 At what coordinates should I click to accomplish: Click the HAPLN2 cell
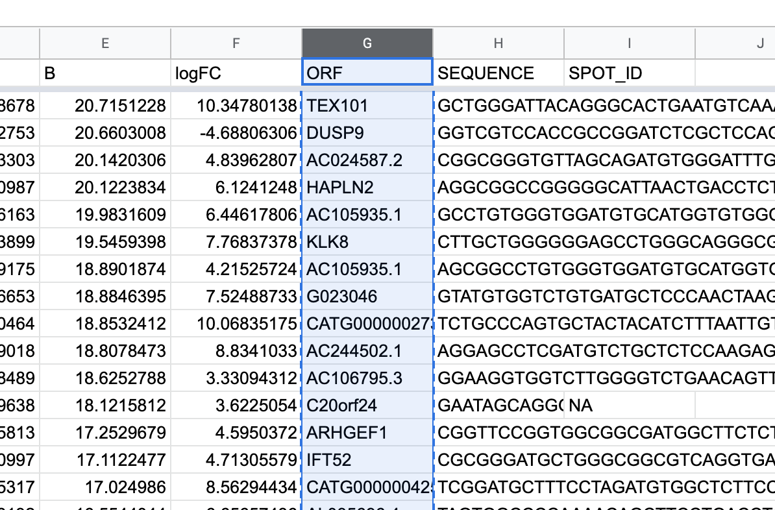pos(367,187)
